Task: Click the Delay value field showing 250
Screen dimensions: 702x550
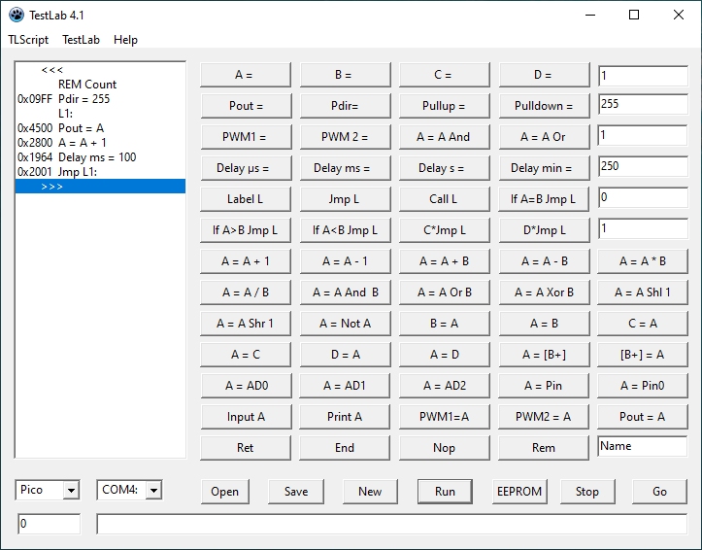Action: pyautogui.click(x=642, y=167)
